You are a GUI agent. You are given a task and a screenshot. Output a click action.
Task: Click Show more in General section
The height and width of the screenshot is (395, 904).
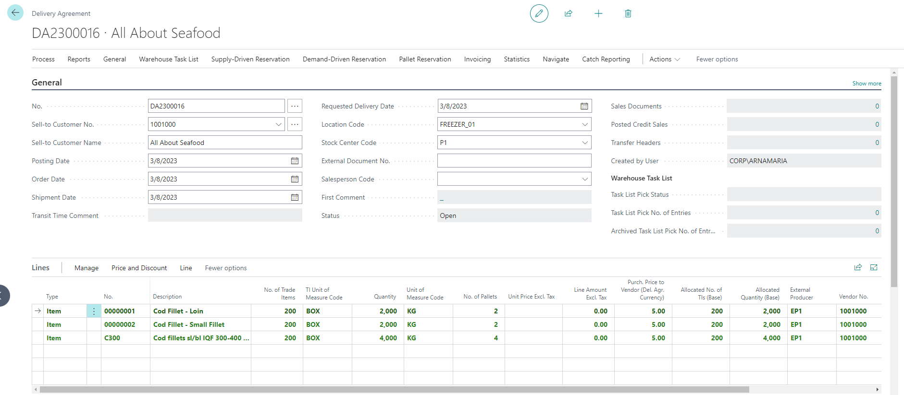coord(867,84)
